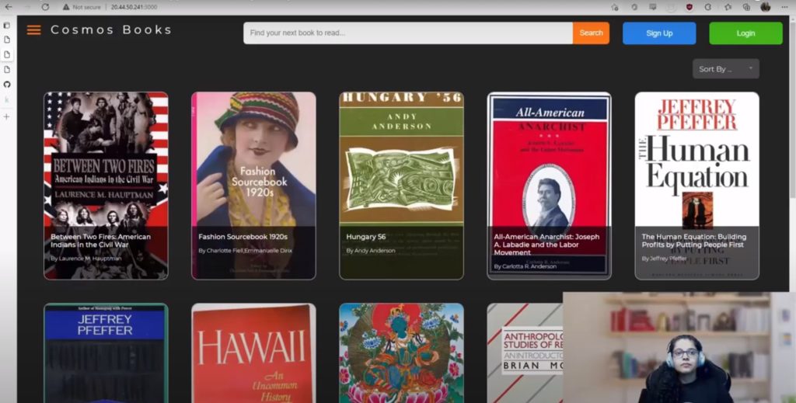Open The Human Equation book card
The image size is (796, 403).
[696, 186]
